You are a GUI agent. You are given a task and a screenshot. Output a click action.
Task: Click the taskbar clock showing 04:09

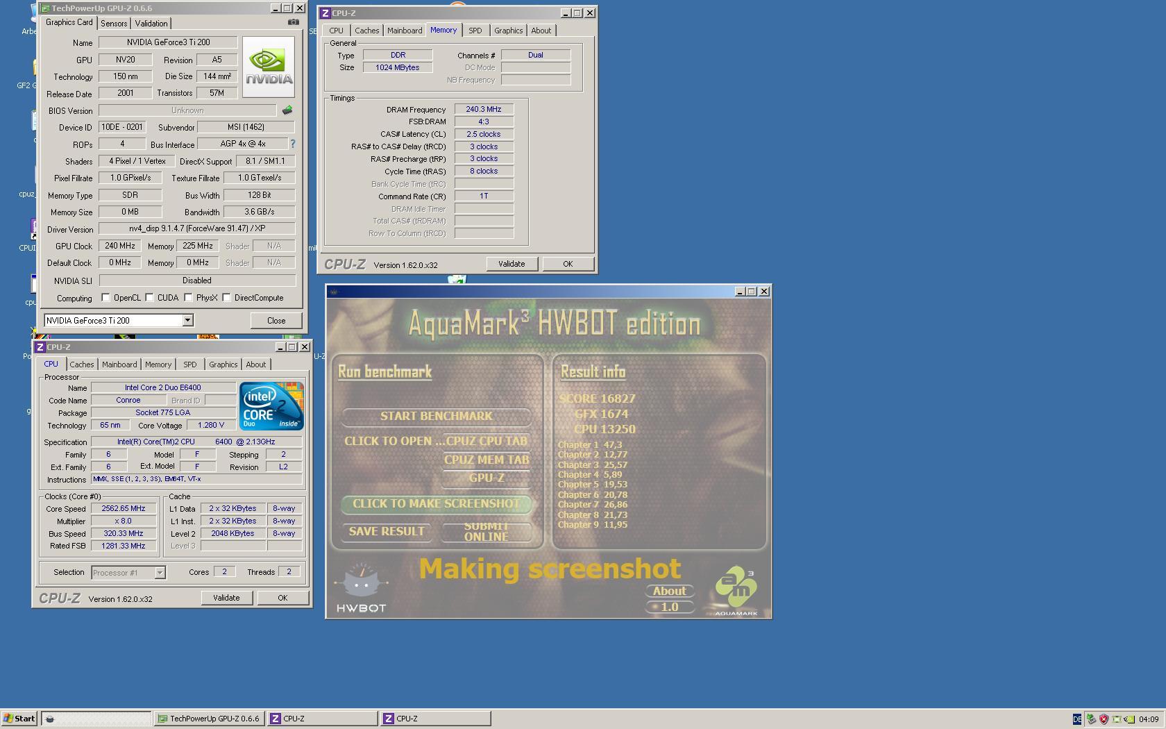tap(1149, 719)
